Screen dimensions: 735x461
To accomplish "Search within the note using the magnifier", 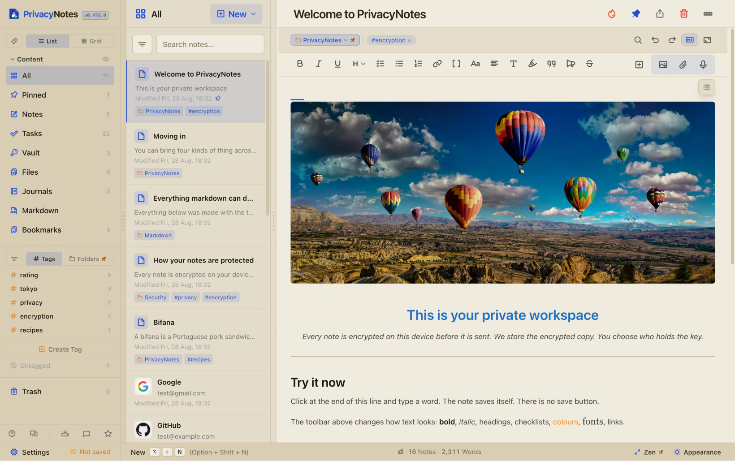I will tap(638, 40).
